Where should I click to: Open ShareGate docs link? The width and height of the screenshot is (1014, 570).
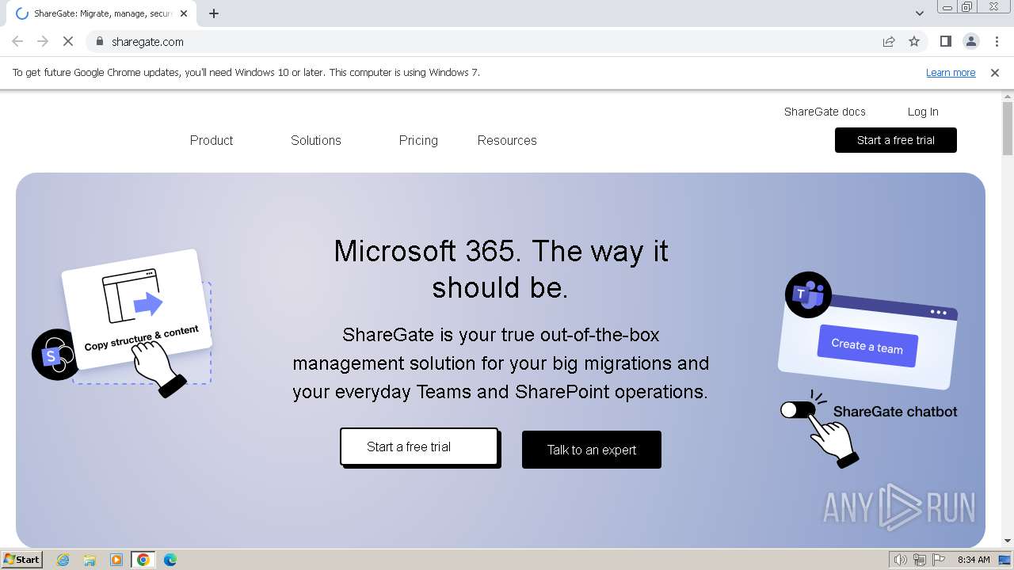[825, 112]
